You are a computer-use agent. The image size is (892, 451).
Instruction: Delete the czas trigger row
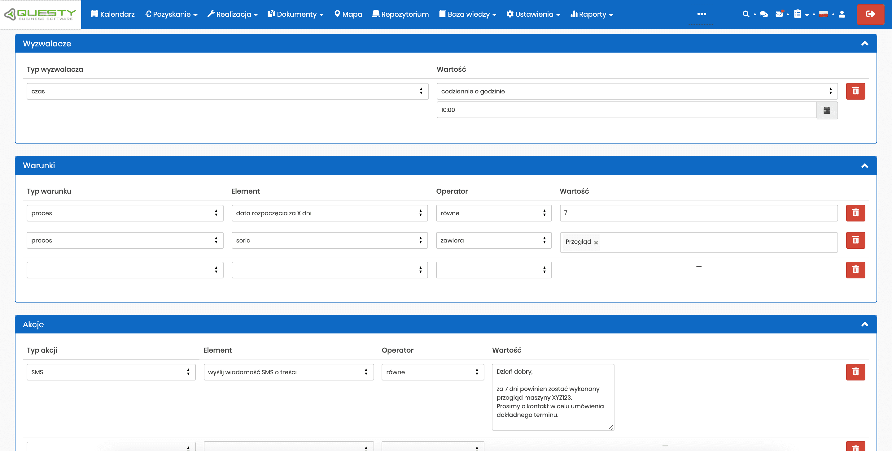(856, 91)
